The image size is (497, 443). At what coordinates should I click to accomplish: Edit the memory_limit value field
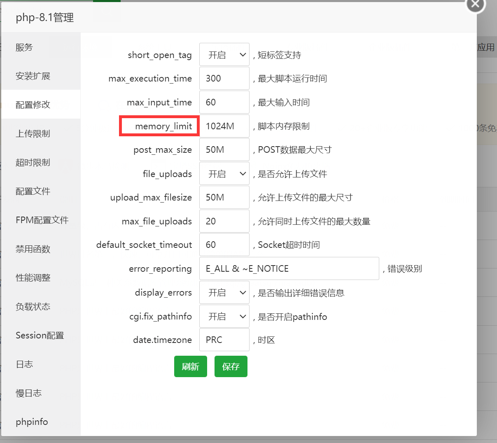point(224,126)
